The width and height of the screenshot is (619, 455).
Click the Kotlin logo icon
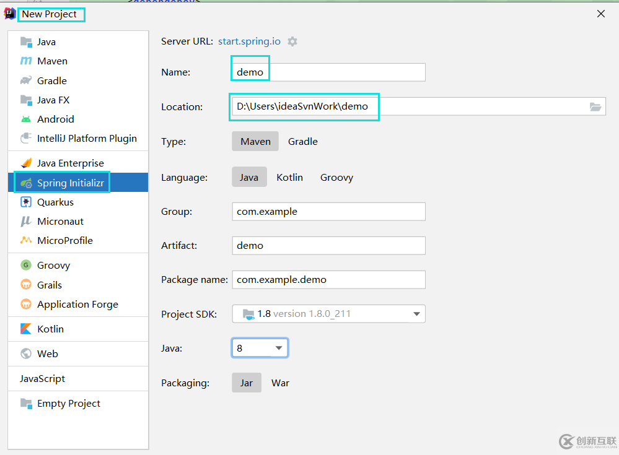tap(26, 329)
